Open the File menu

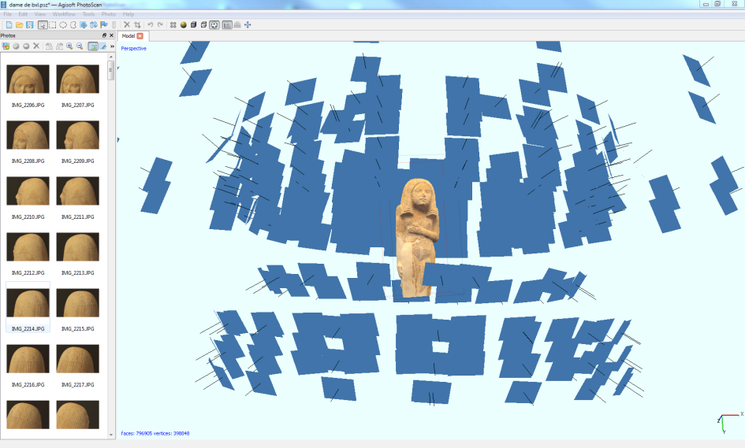[x=8, y=14]
